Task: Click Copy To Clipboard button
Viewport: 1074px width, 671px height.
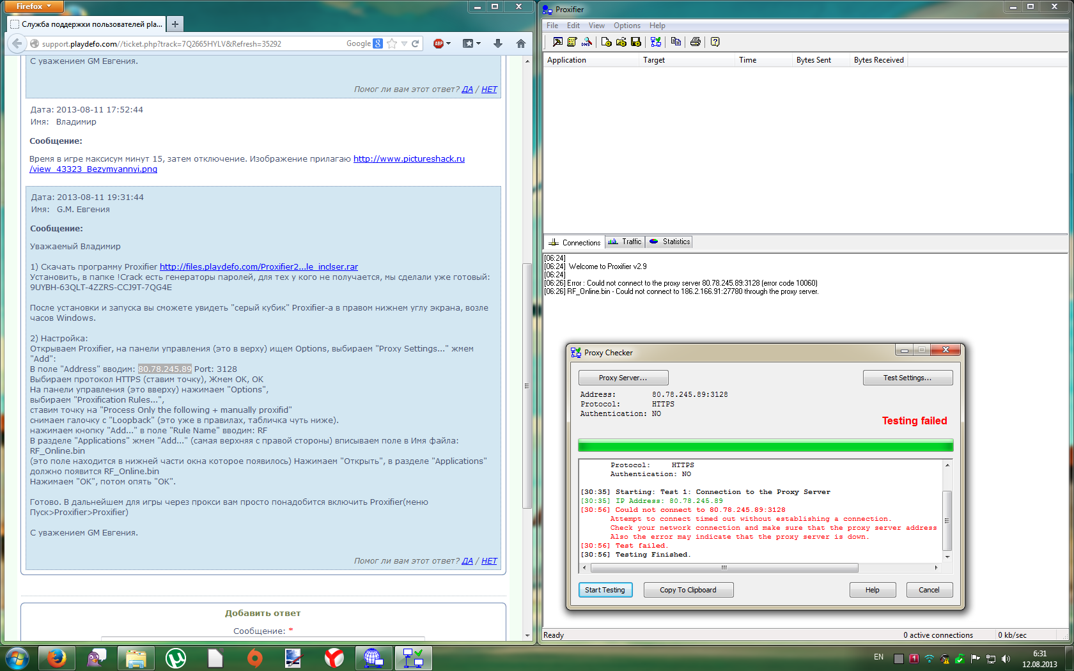Action: (689, 590)
